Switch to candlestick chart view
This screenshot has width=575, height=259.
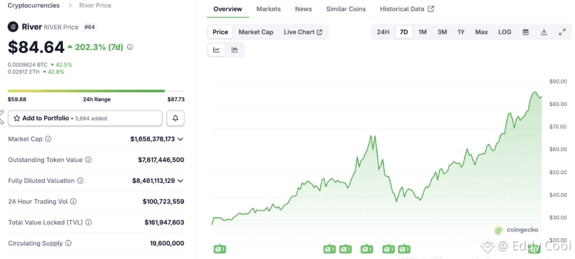click(x=235, y=50)
